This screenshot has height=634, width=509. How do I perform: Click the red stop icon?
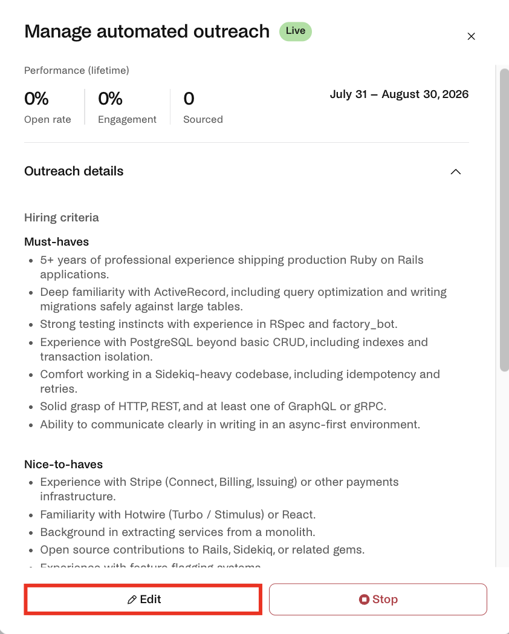pos(364,600)
